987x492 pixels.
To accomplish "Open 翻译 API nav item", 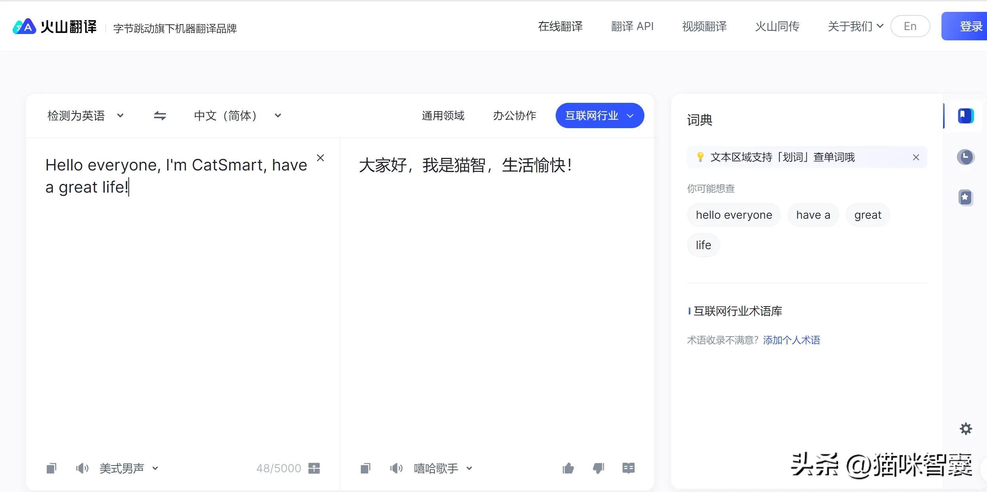I will pos(632,26).
